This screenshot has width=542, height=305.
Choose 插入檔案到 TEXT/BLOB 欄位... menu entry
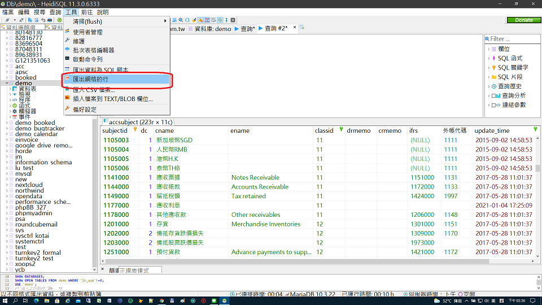117,99
